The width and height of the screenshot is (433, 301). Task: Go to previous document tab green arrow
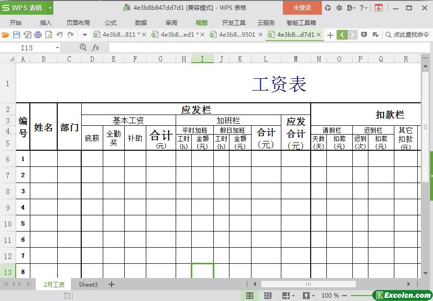tap(342, 35)
